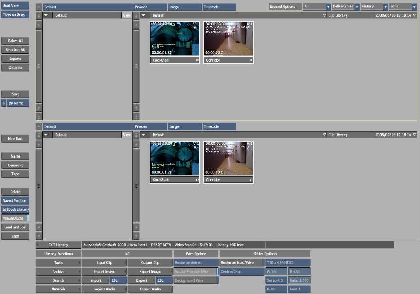Viewport: 420px width, 294px height.
Task: Select the Corridor thumbnail in lower library
Action: coord(228,158)
